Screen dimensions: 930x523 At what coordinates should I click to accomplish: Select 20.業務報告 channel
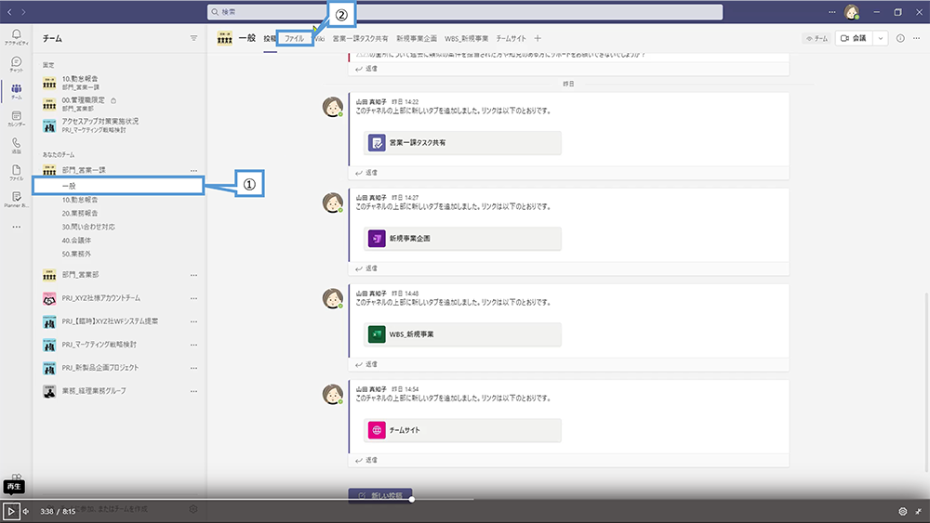pos(80,214)
